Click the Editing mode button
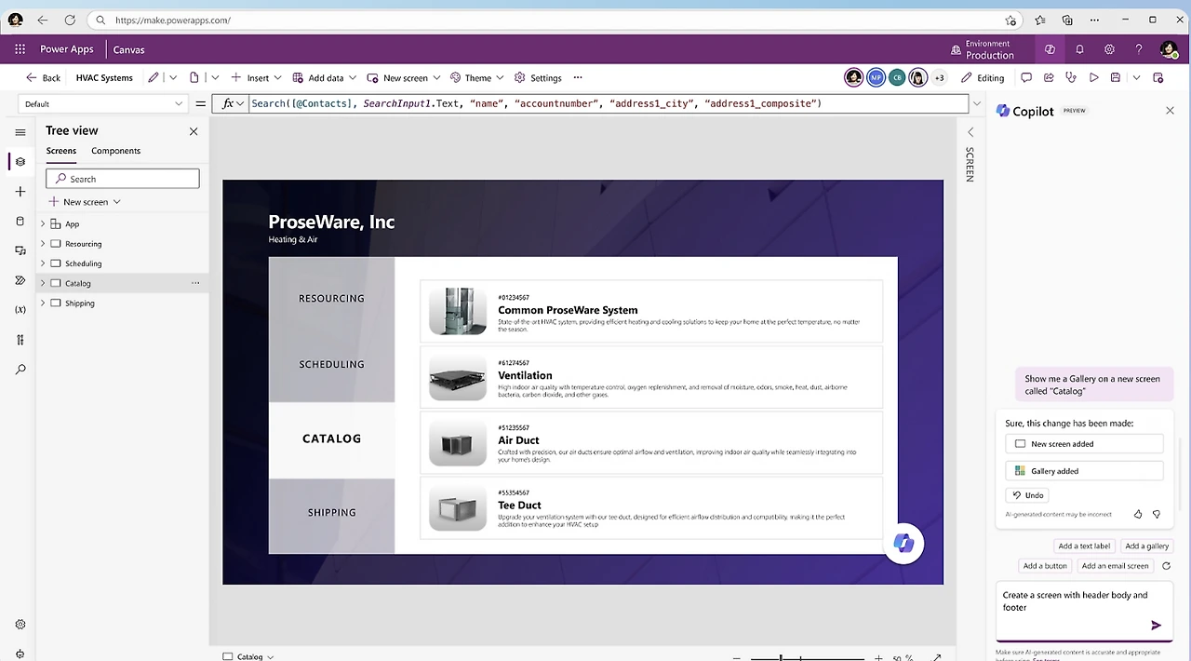 (x=983, y=78)
